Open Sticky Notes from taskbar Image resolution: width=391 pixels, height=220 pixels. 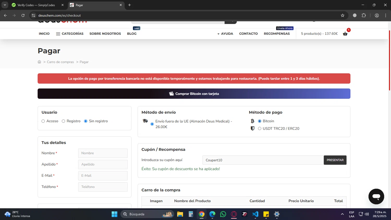tap(266, 214)
